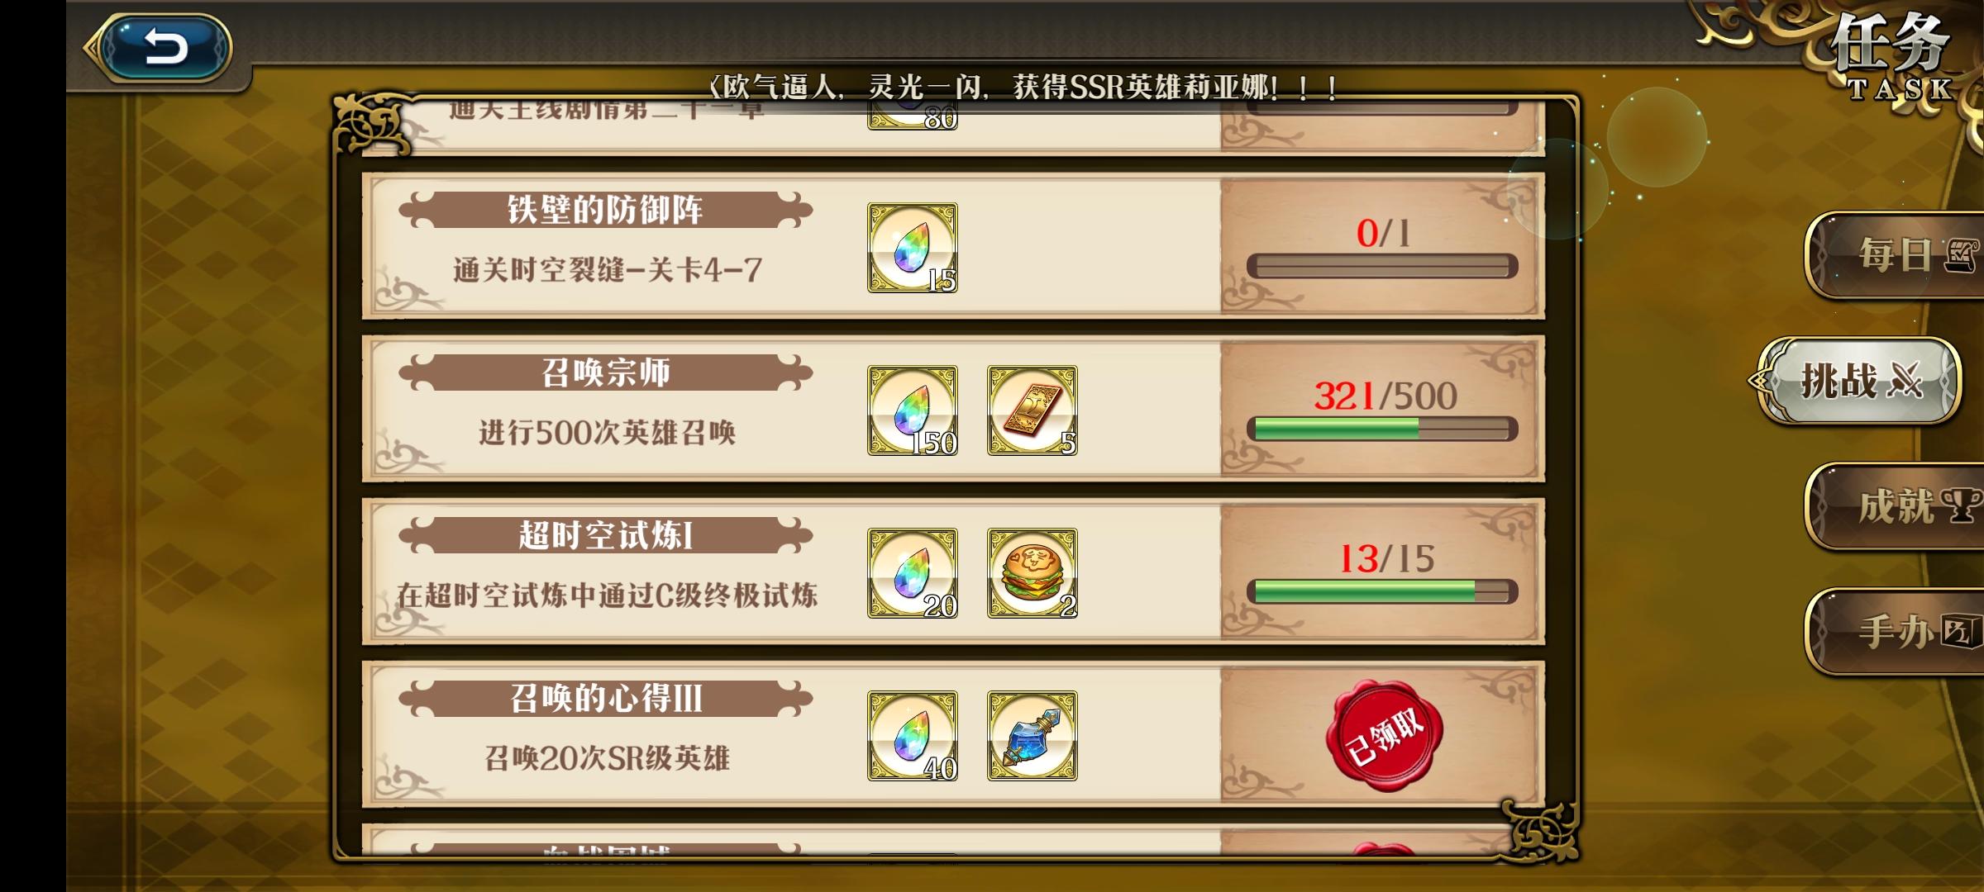Tap the 铁壁的防御阵 0/1 progress bar

coord(1382,266)
